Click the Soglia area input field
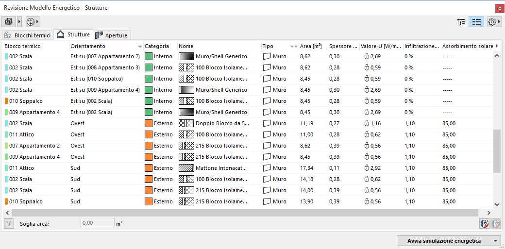The height and width of the screenshot is (249, 505). (97, 223)
